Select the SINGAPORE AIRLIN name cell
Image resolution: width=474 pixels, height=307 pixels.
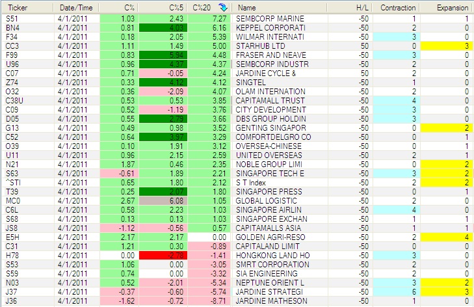(270, 210)
